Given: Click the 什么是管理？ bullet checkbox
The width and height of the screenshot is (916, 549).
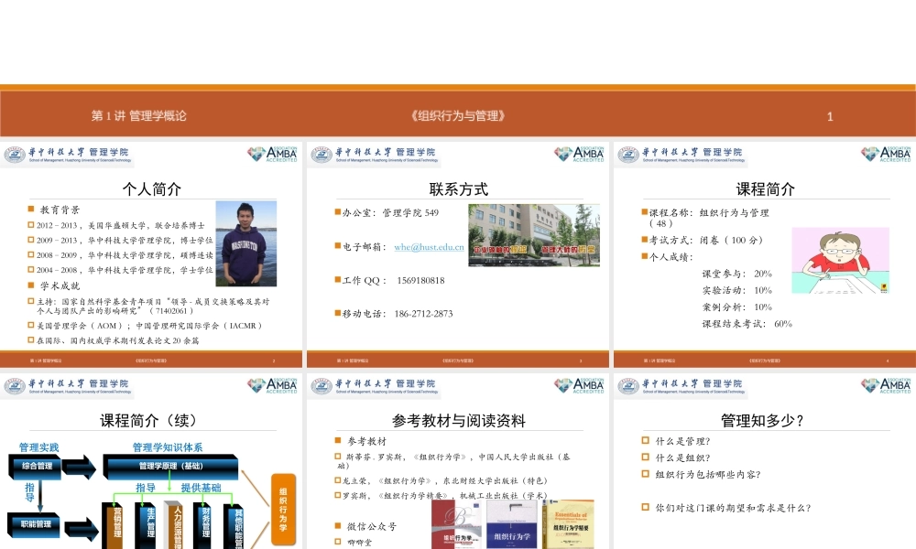Looking at the screenshot, I should [646, 441].
